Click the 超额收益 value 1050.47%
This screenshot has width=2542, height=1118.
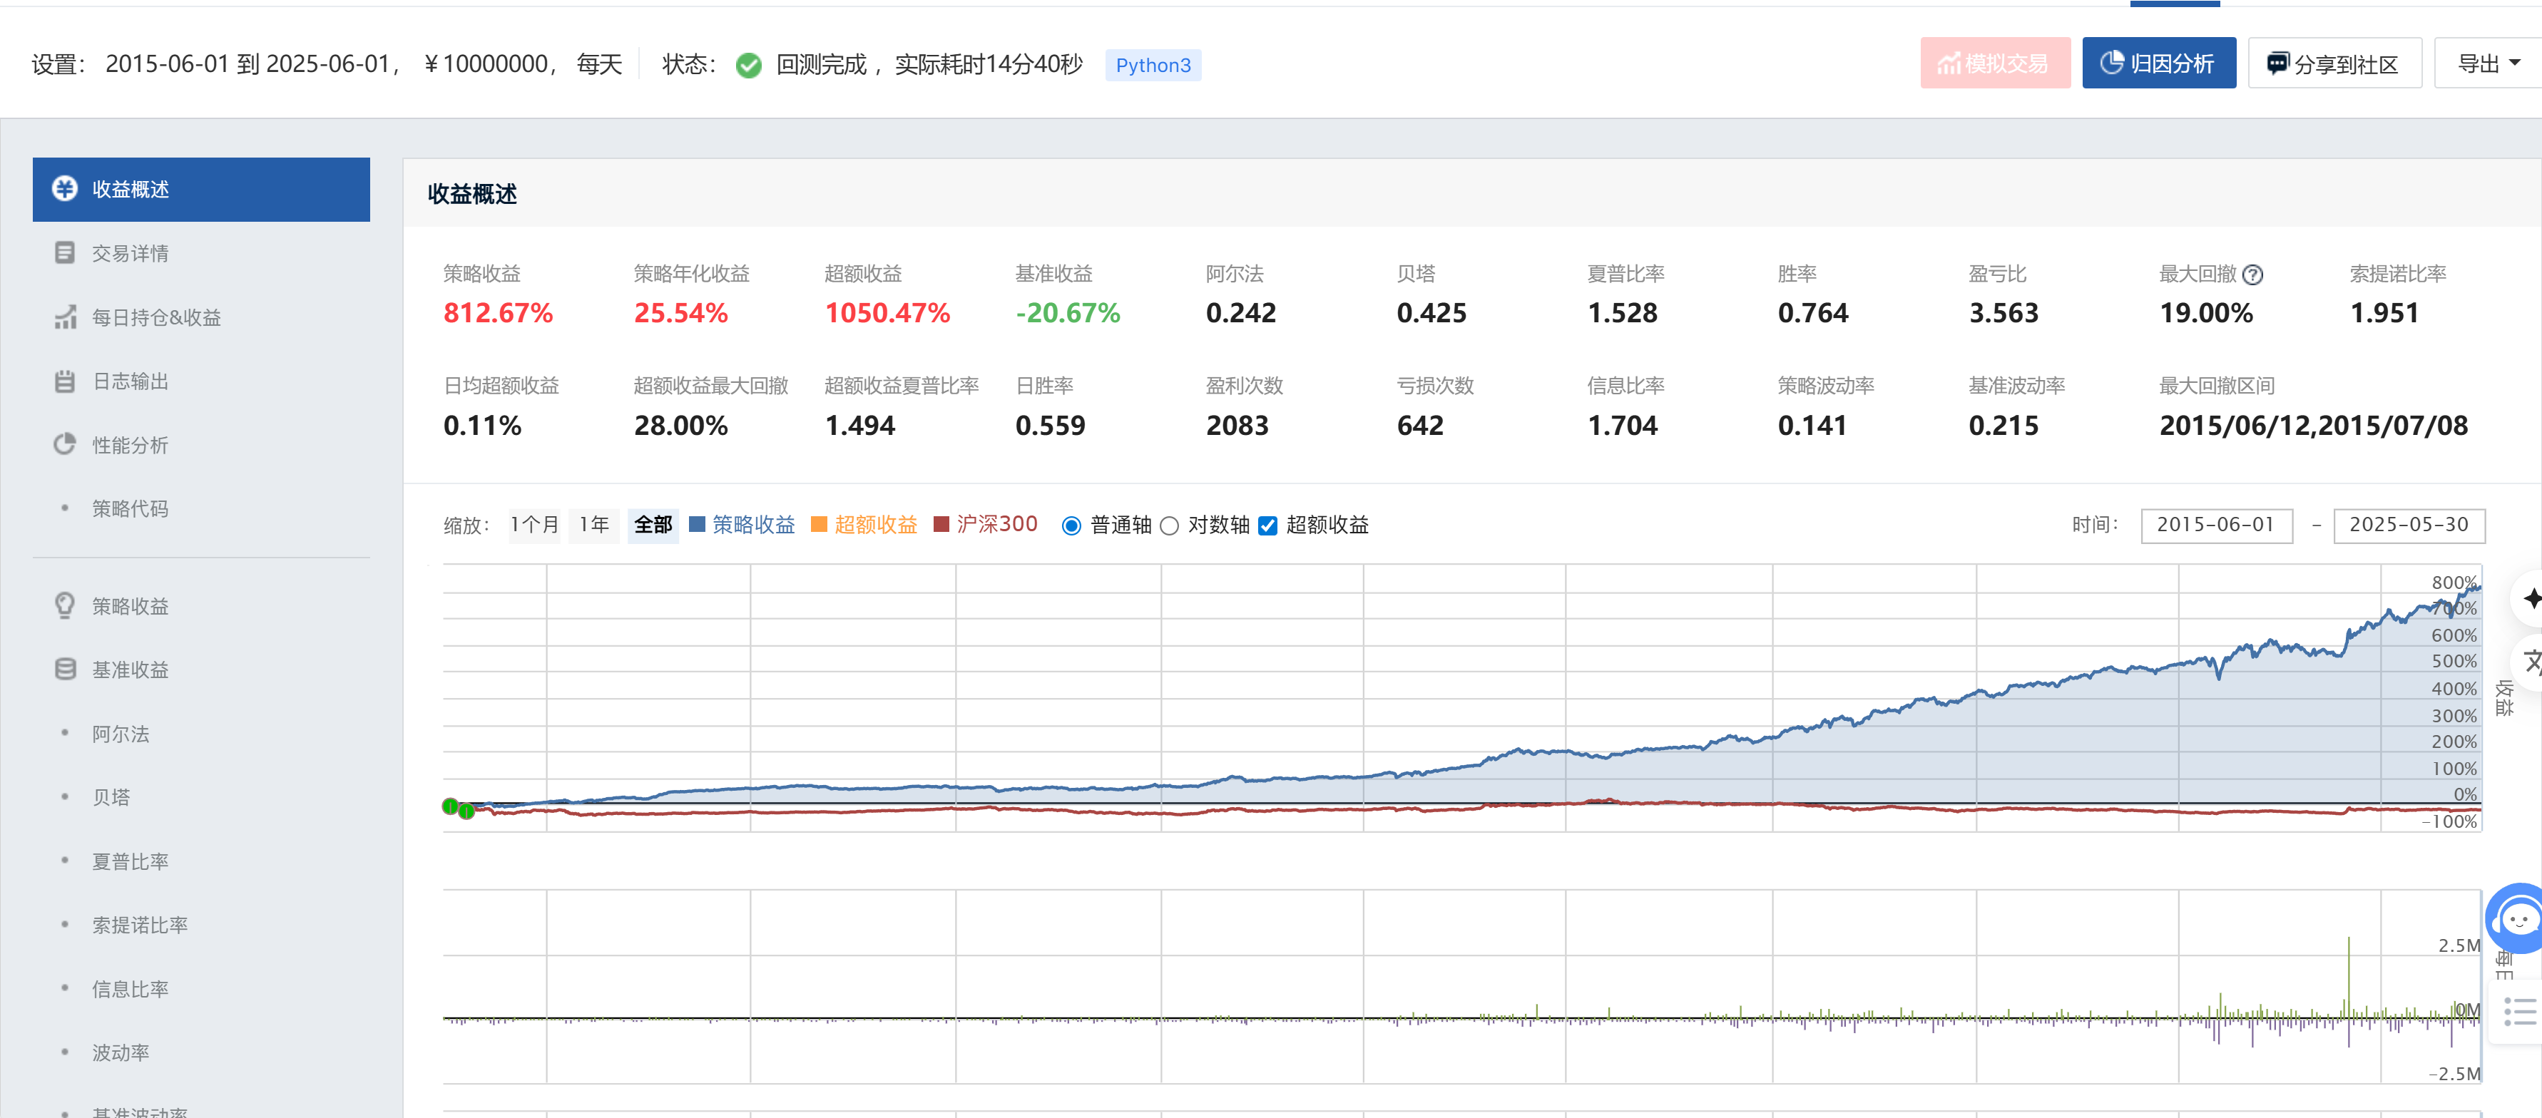[x=887, y=314]
